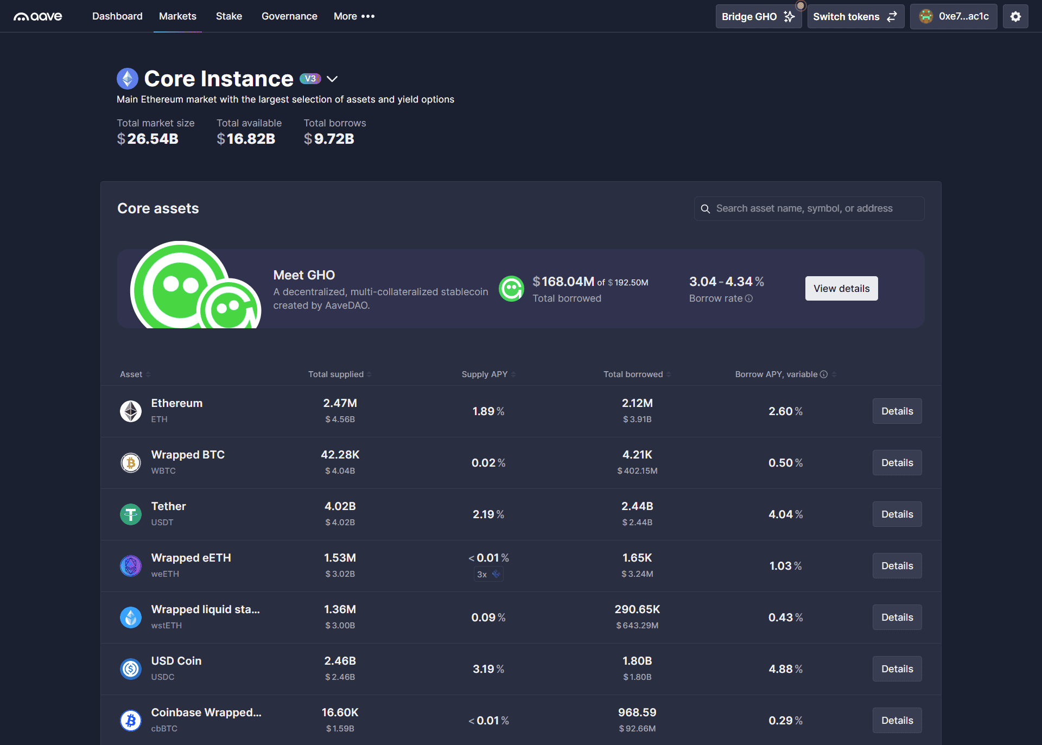The height and width of the screenshot is (745, 1042).
Task: Click the $26.54B total market size
Action: point(148,139)
